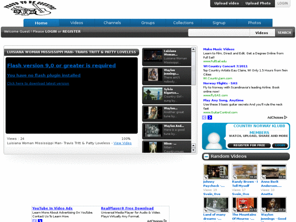Click Upload video button

(226, 3)
